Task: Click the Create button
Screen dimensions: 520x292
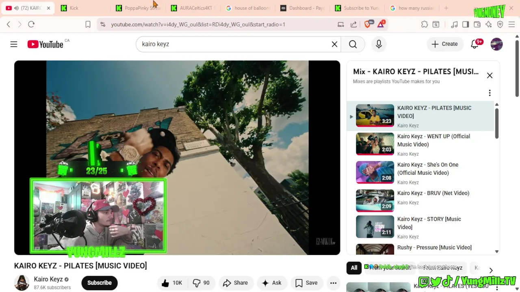Action: tap(445, 44)
